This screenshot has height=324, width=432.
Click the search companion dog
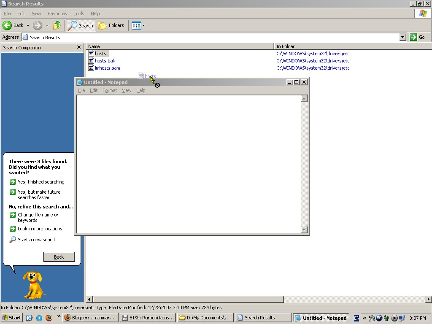tap(33, 285)
